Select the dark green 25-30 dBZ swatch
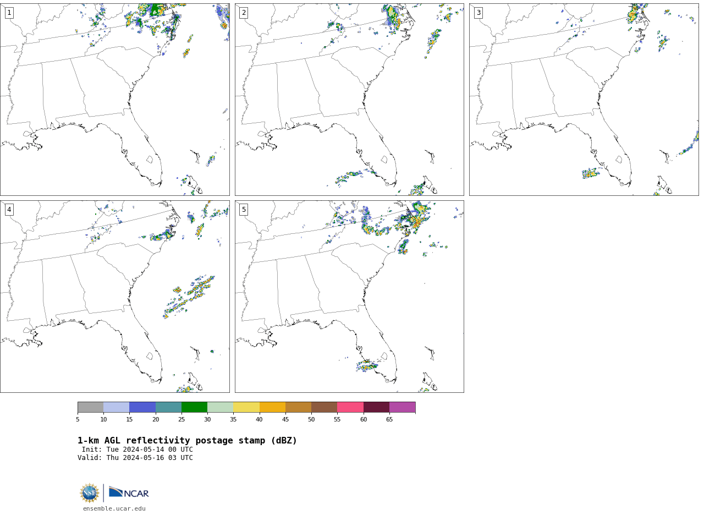 (194, 407)
